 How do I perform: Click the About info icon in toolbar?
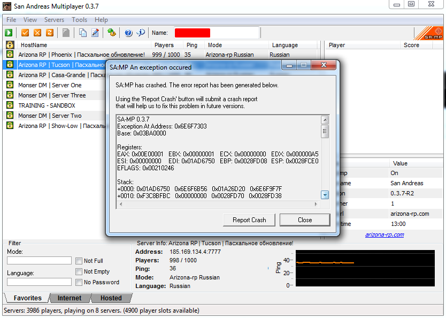coord(141,33)
